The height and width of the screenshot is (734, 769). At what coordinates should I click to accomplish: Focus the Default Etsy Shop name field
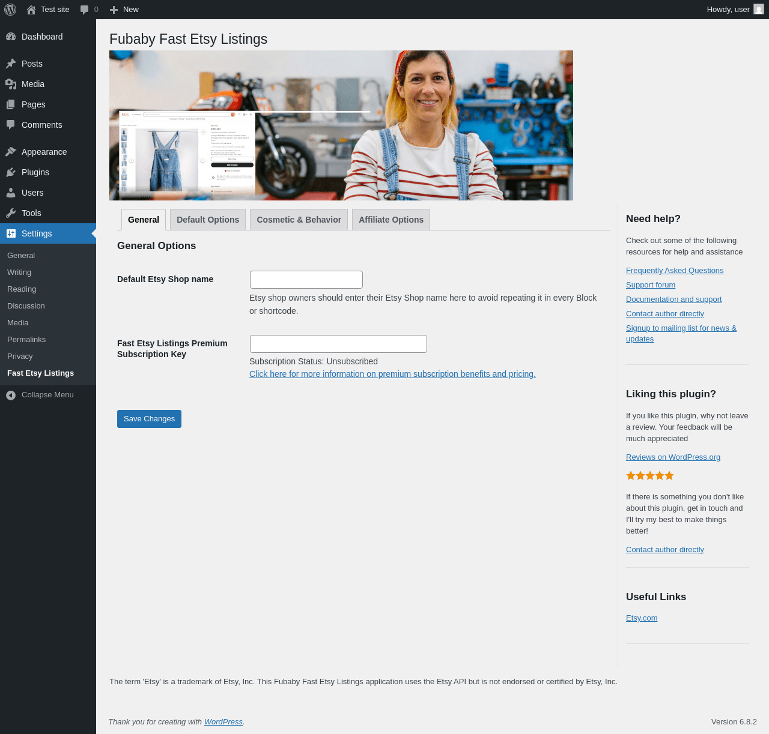tap(306, 280)
